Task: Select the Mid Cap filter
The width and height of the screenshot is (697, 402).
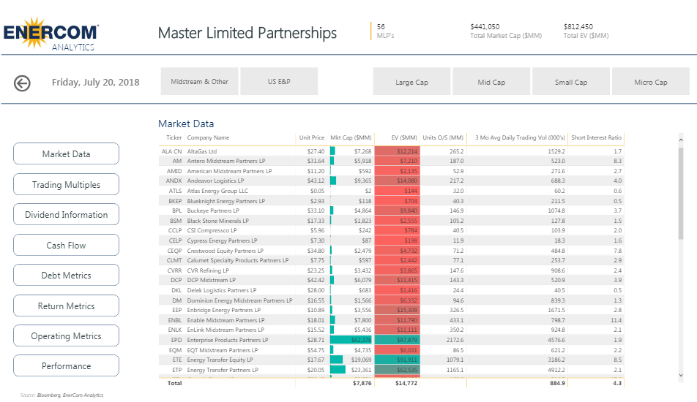Action: [491, 82]
